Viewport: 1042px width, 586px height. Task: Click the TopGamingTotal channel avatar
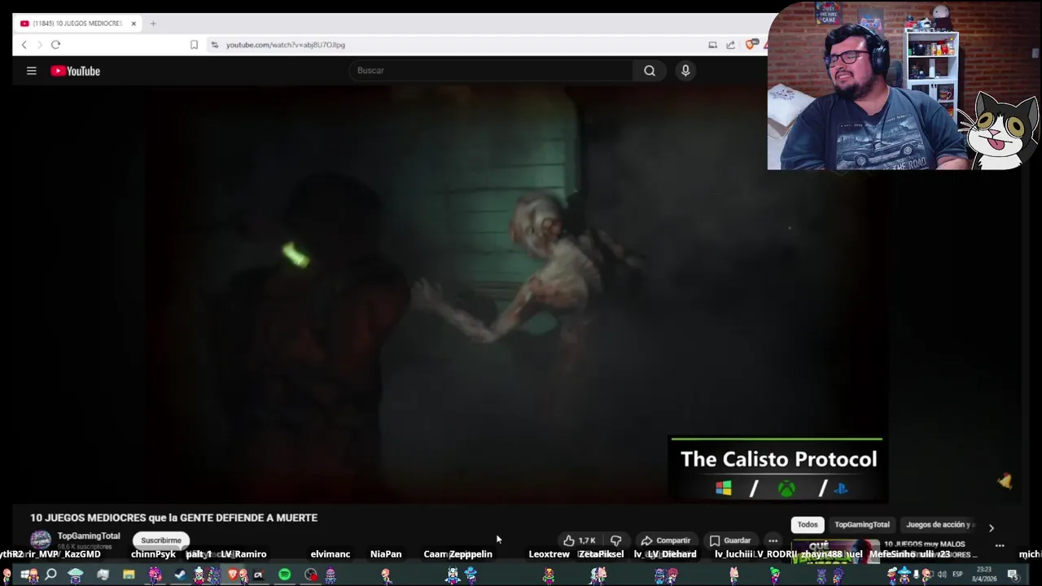(41, 540)
